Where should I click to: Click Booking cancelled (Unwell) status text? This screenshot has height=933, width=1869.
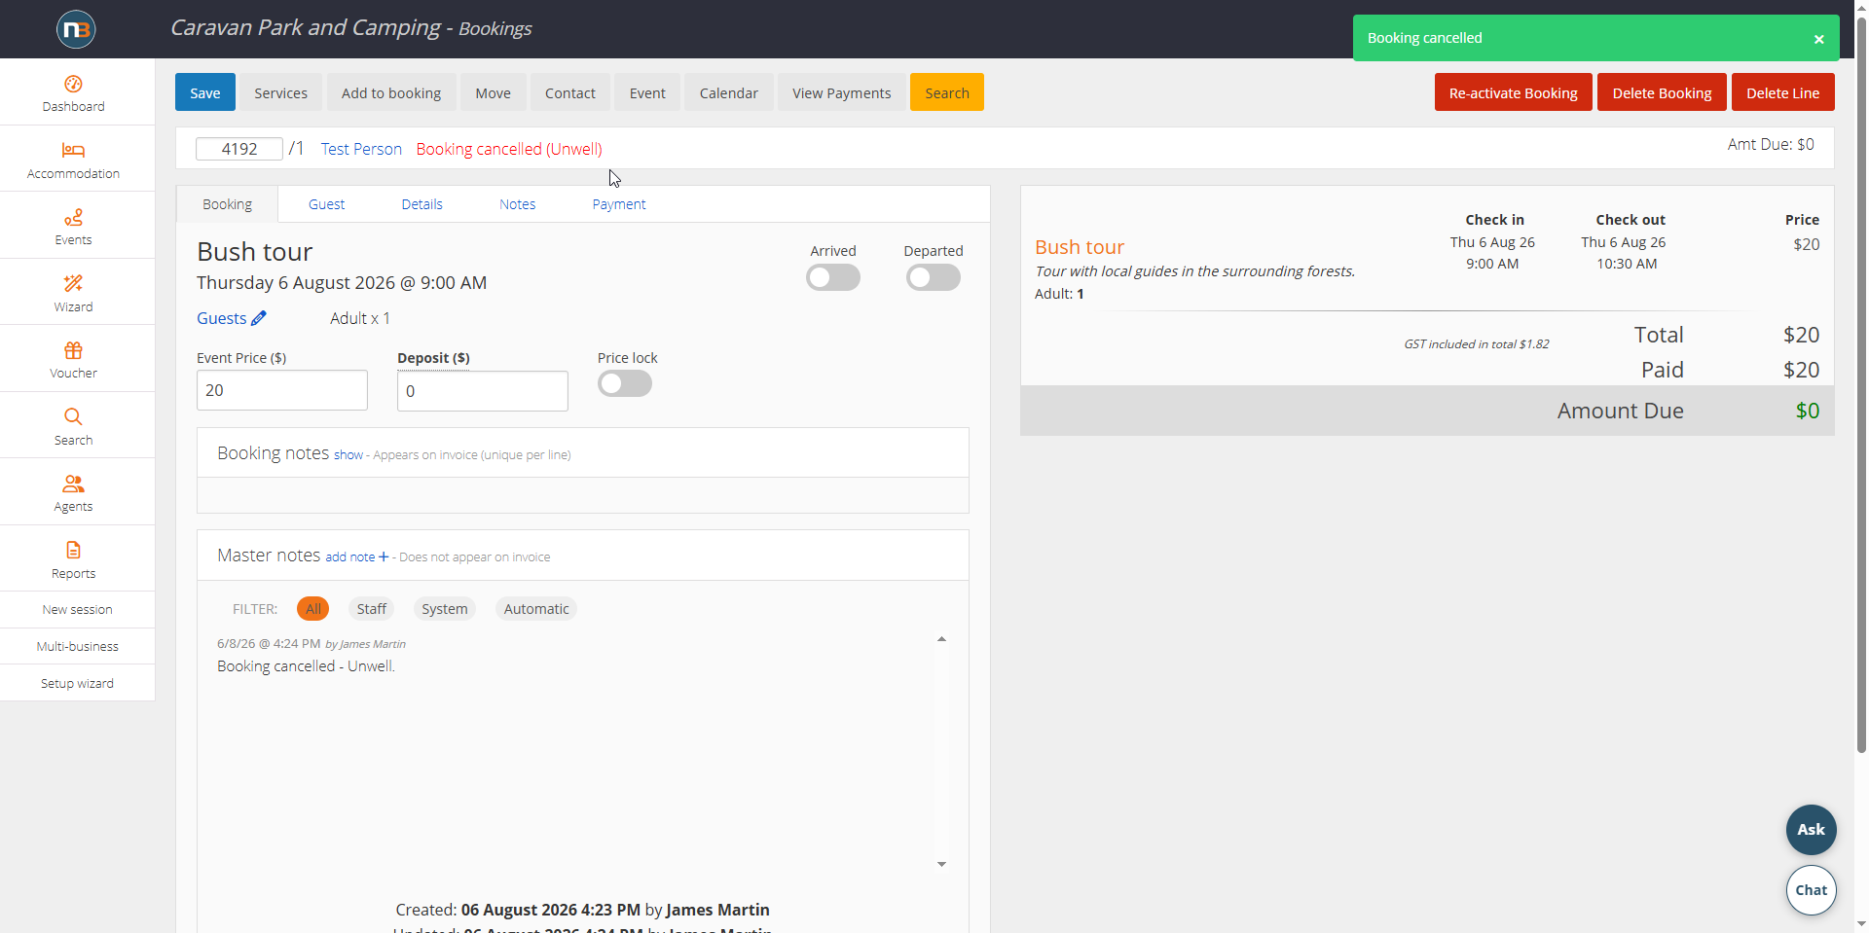tap(509, 149)
